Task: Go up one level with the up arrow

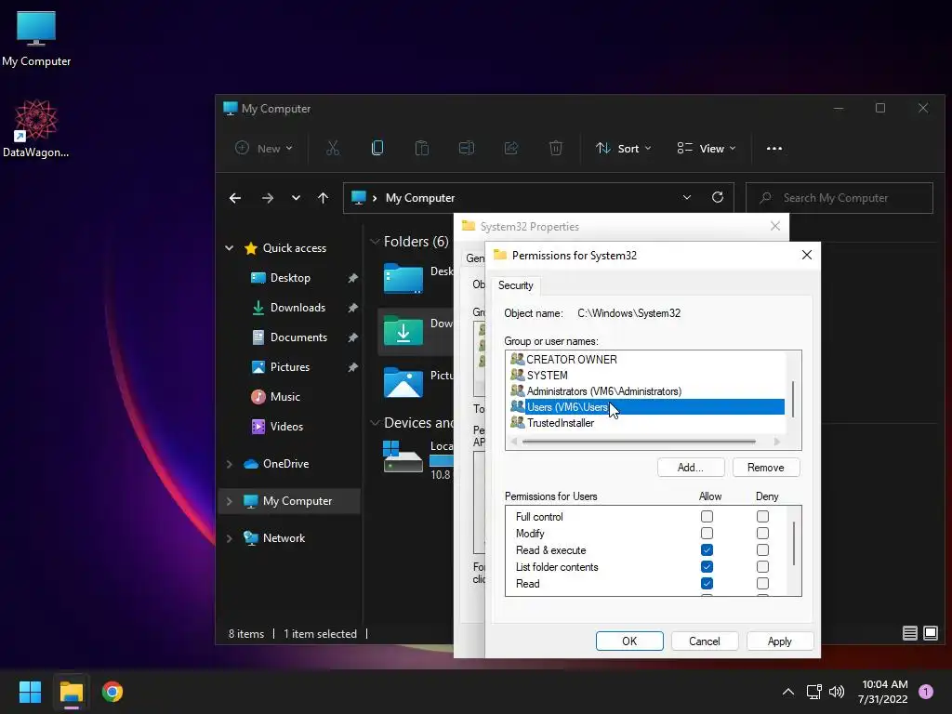Action: pos(323,198)
